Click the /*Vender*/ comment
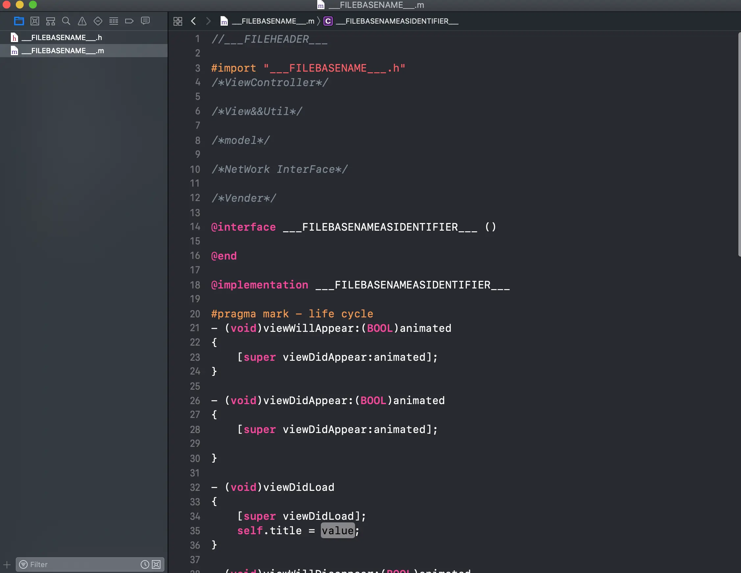741x573 pixels. click(x=244, y=198)
